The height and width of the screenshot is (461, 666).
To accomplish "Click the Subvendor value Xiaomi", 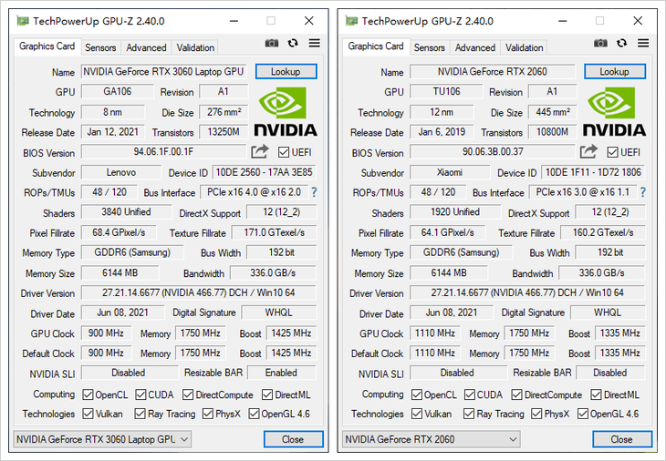I will 450,172.
